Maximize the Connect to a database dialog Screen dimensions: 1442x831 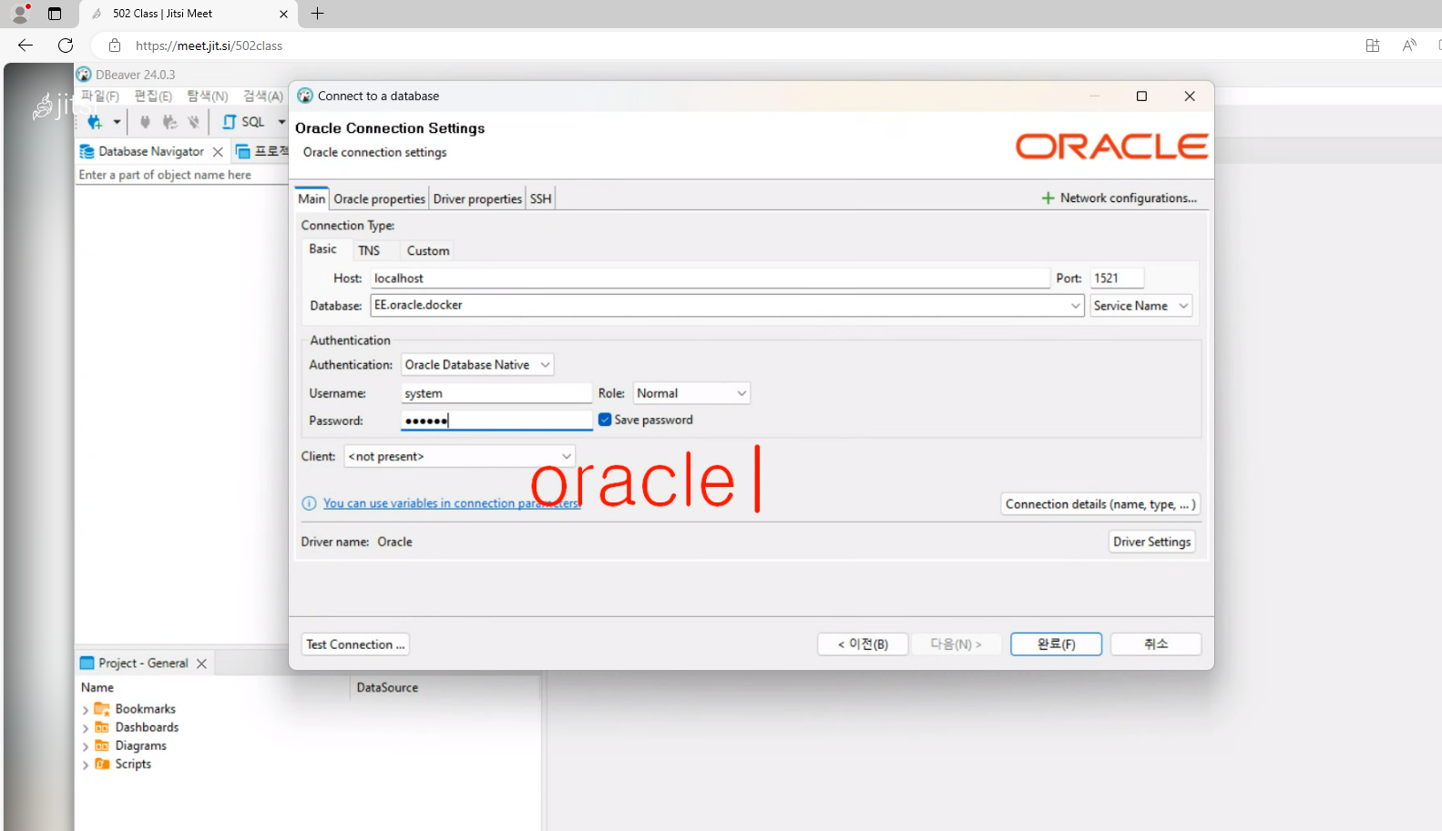click(x=1141, y=96)
